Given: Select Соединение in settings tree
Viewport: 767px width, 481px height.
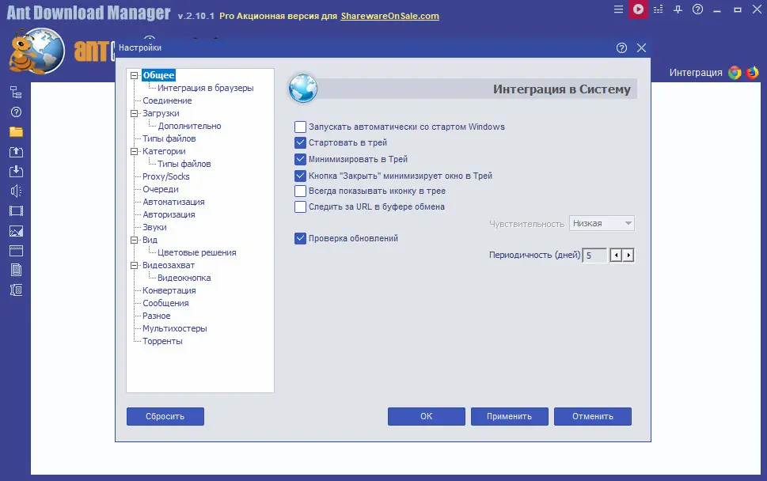Looking at the screenshot, I should pyautogui.click(x=167, y=100).
